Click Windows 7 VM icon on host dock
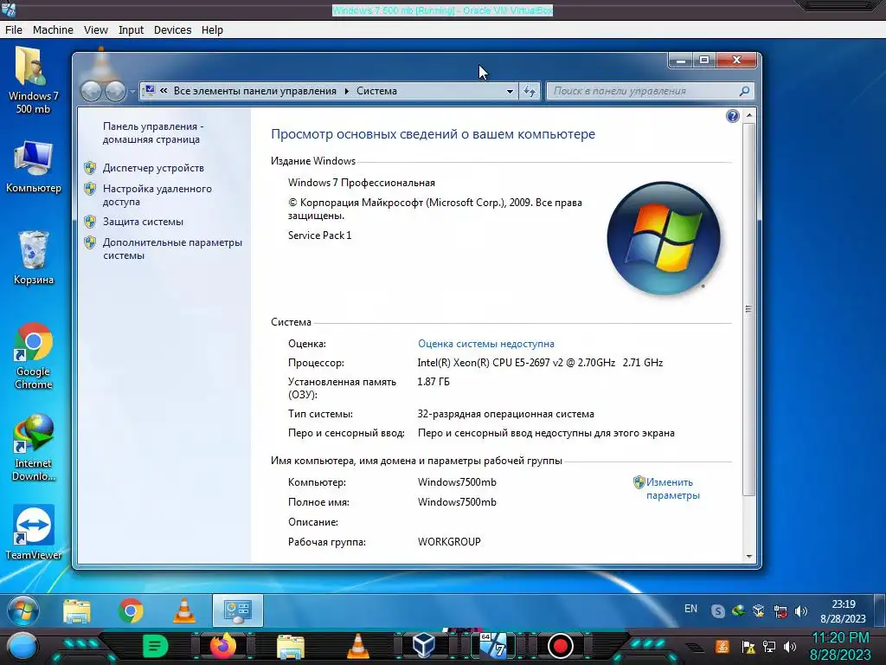Viewport: 886px width, 665px height. (x=493, y=646)
